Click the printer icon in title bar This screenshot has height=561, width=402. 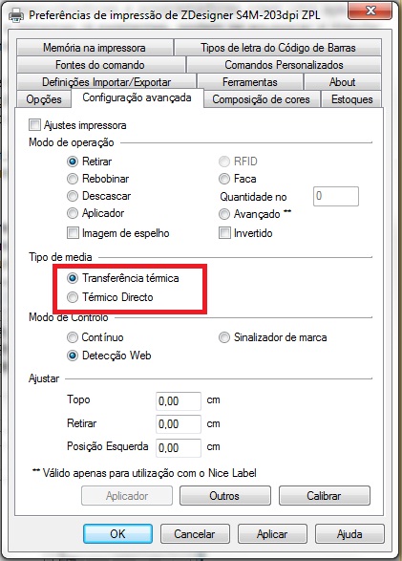[x=16, y=15]
